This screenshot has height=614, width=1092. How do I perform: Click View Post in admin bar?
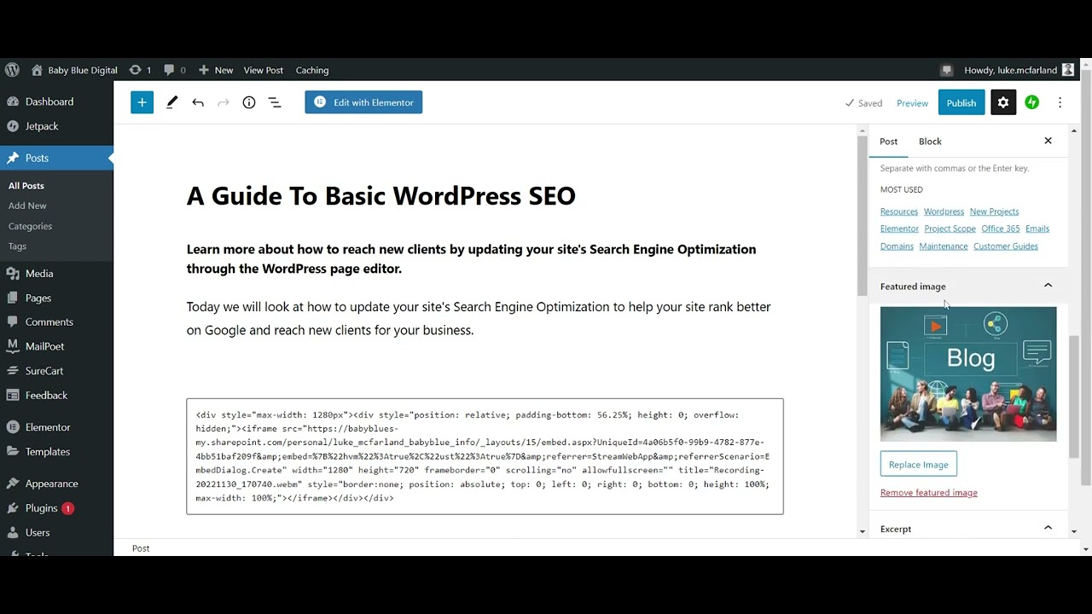[x=264, y=70]
